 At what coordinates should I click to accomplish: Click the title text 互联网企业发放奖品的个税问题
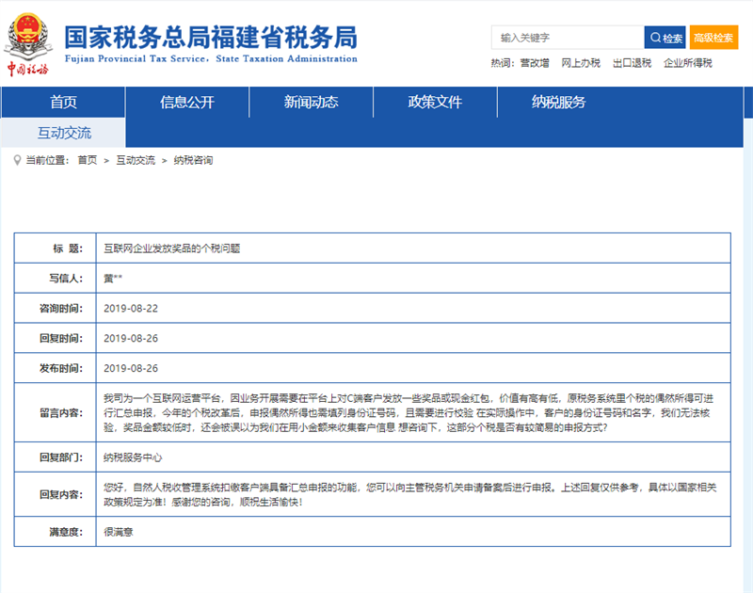click(x=171, y=248)
